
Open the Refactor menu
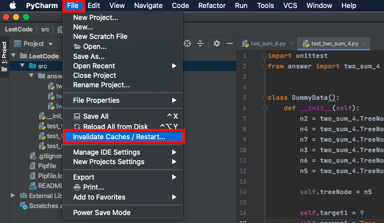point(212,5)
